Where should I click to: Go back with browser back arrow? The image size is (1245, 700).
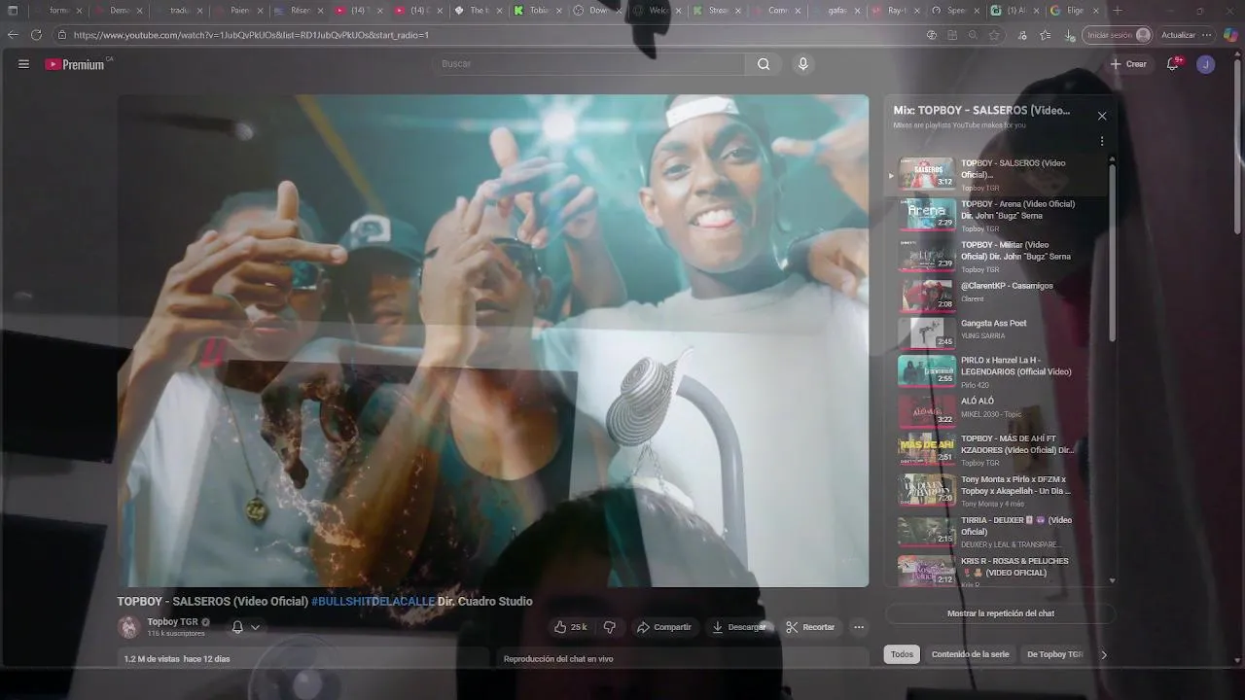click(x=13, y=35)
